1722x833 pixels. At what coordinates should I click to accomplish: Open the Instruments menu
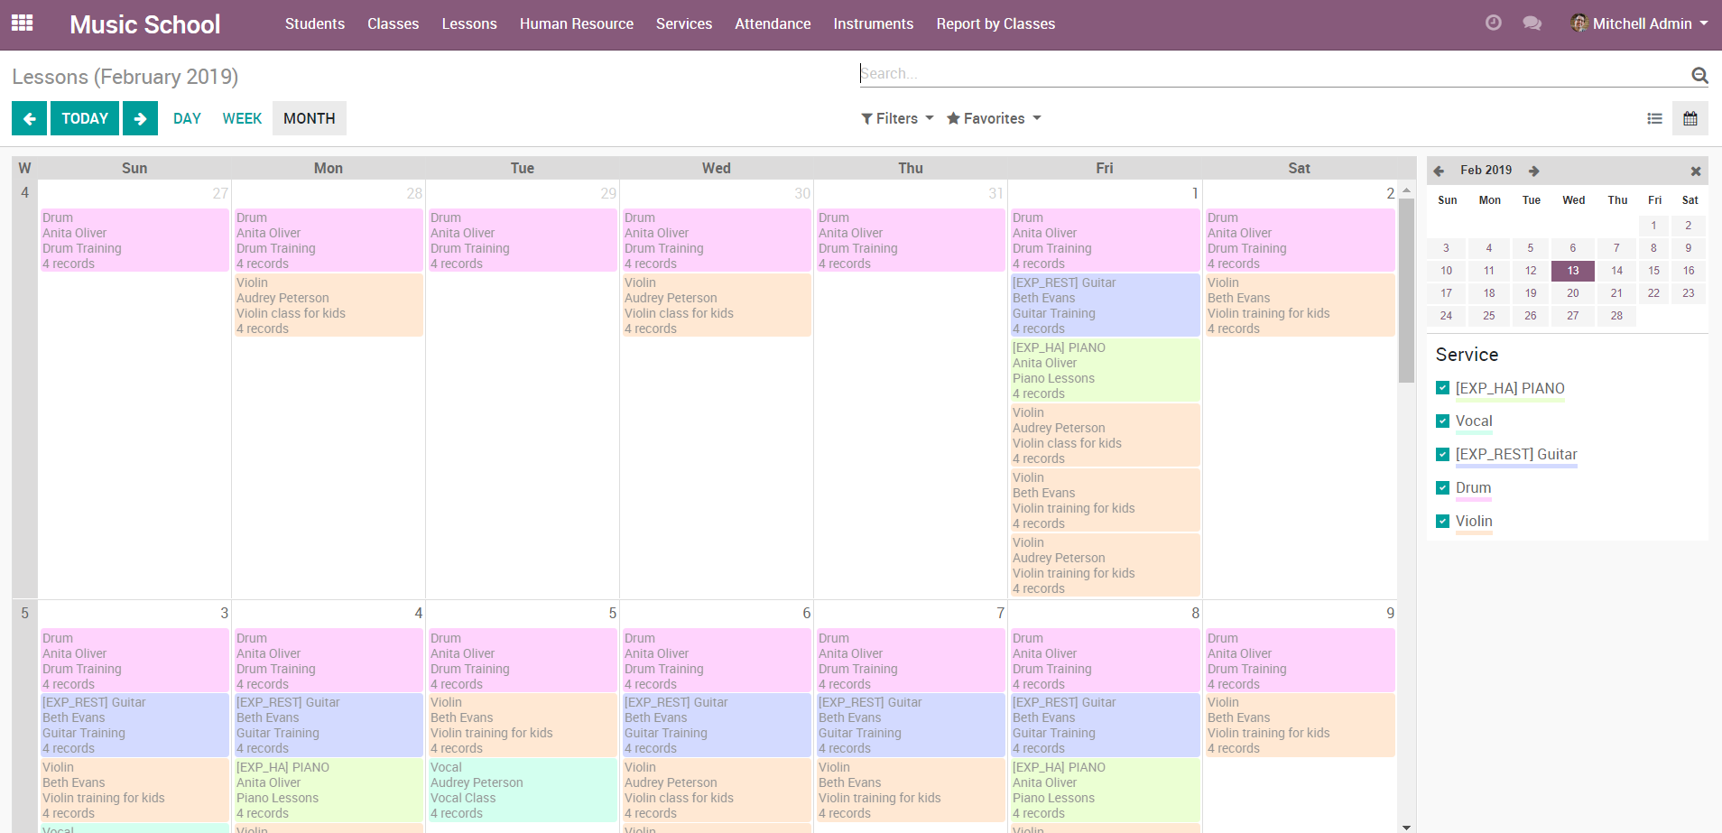873,23
